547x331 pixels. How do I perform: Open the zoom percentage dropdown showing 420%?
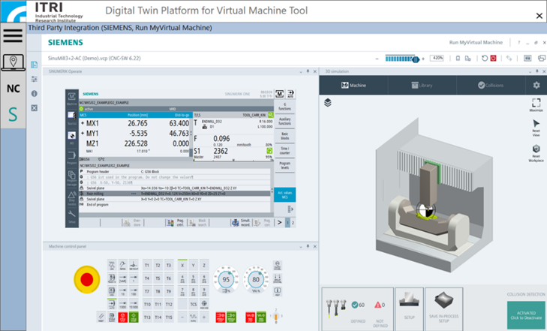coord(438,58)
